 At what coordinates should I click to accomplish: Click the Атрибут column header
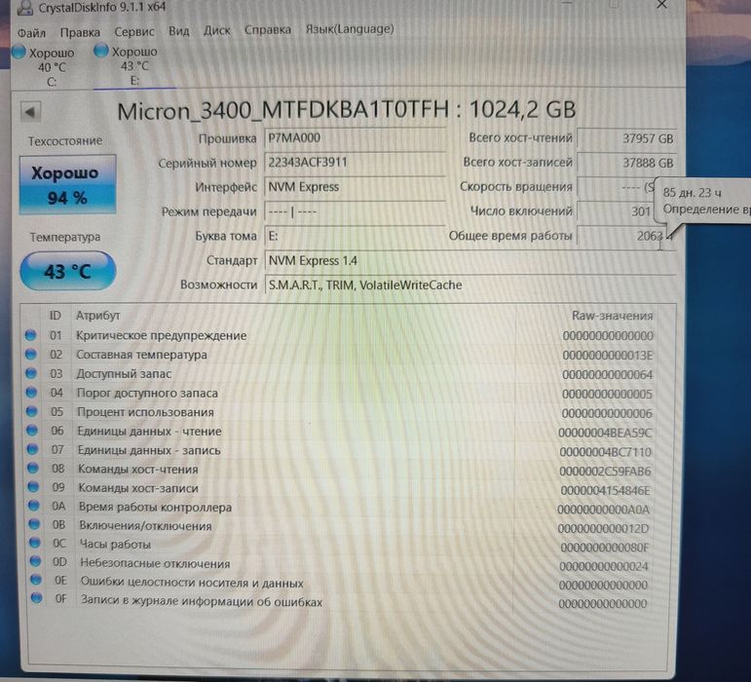tap(97, 316)
